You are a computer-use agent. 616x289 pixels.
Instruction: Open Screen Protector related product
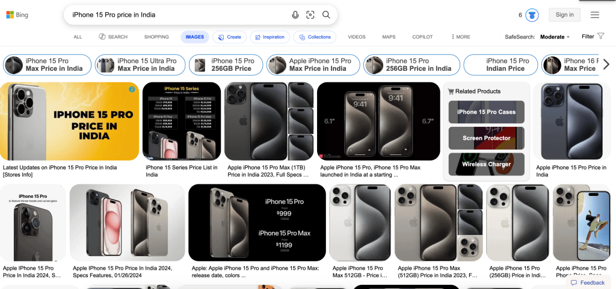tap(486, 138)
